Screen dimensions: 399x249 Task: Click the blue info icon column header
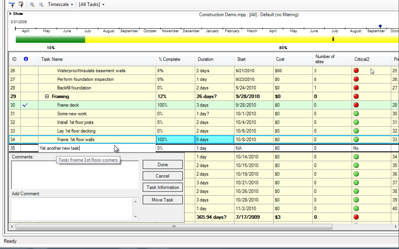click(x=26, y=59)
